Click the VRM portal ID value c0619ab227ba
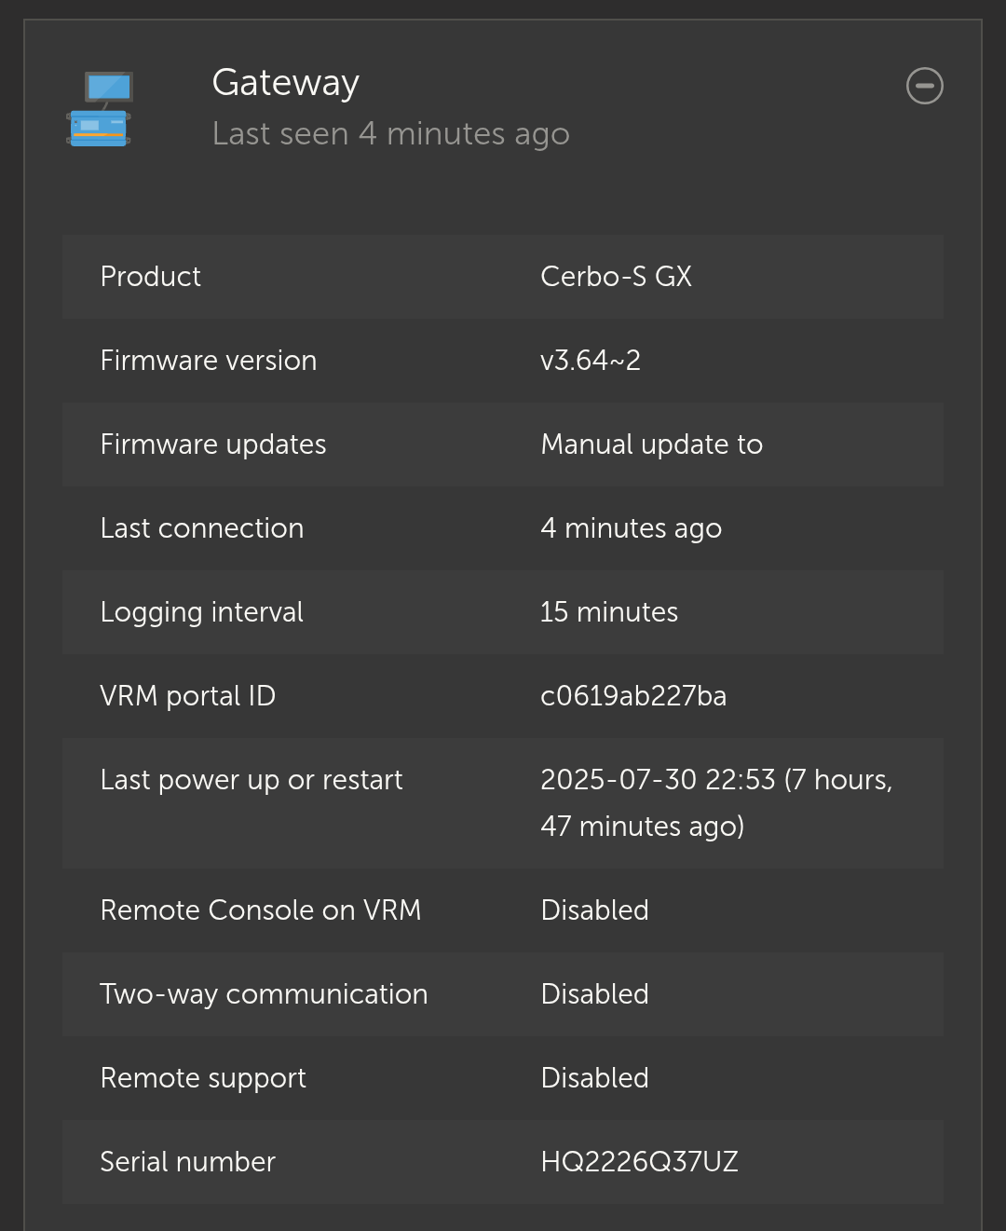 [632, 696]
